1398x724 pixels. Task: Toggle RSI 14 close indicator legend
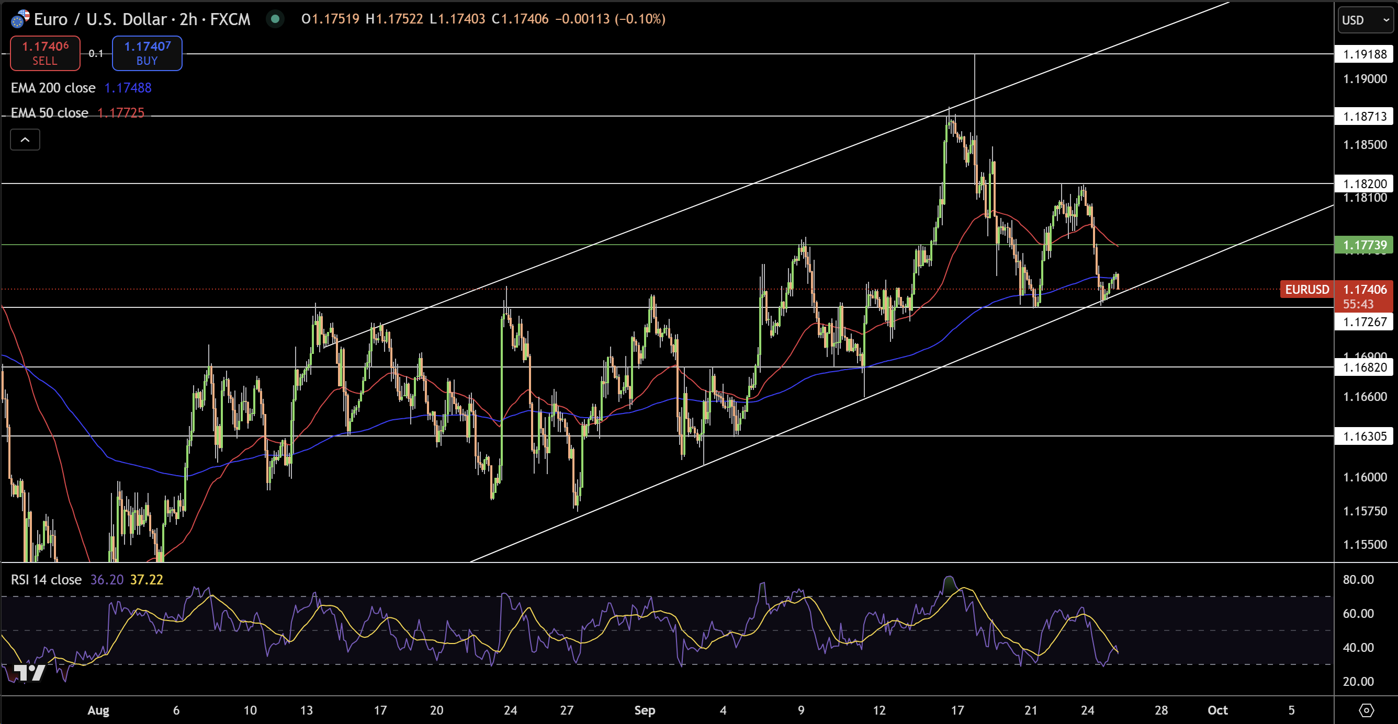46,580
